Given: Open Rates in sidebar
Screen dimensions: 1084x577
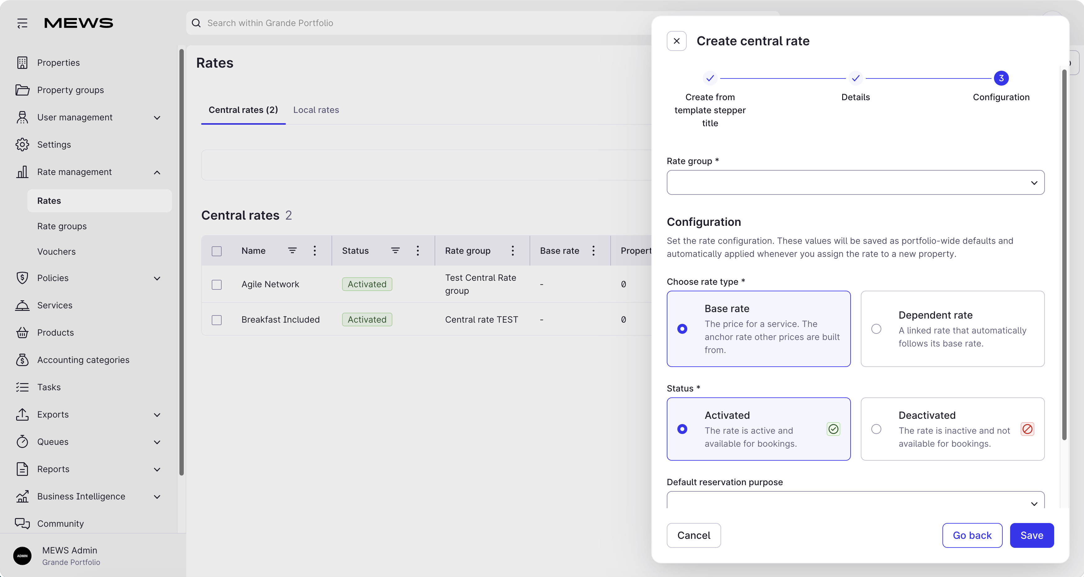Looking at the screenshot, I should pos(99,201).
